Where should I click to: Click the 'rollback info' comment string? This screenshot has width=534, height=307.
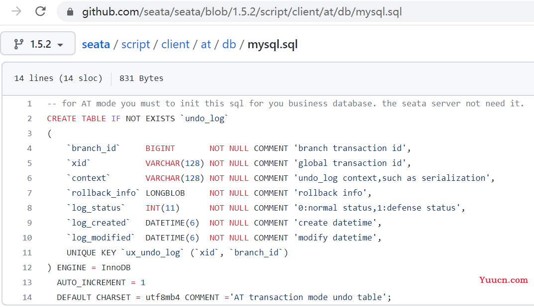click(330, 193)
